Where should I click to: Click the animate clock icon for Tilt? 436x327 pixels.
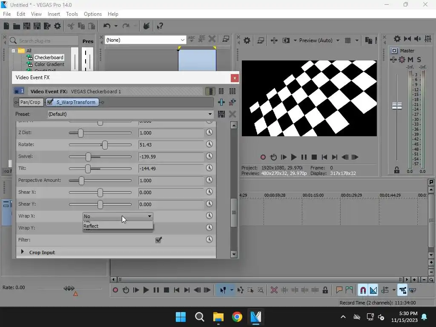(209, 168)
